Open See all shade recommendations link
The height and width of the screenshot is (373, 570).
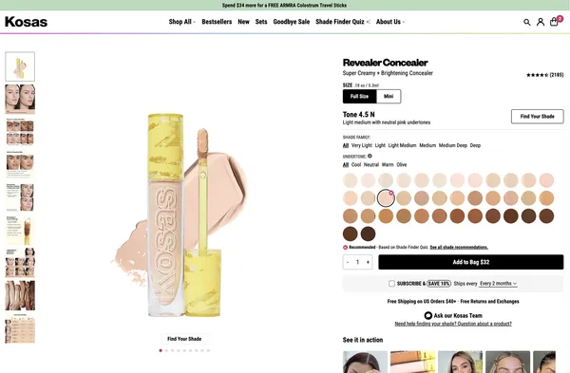459,248
